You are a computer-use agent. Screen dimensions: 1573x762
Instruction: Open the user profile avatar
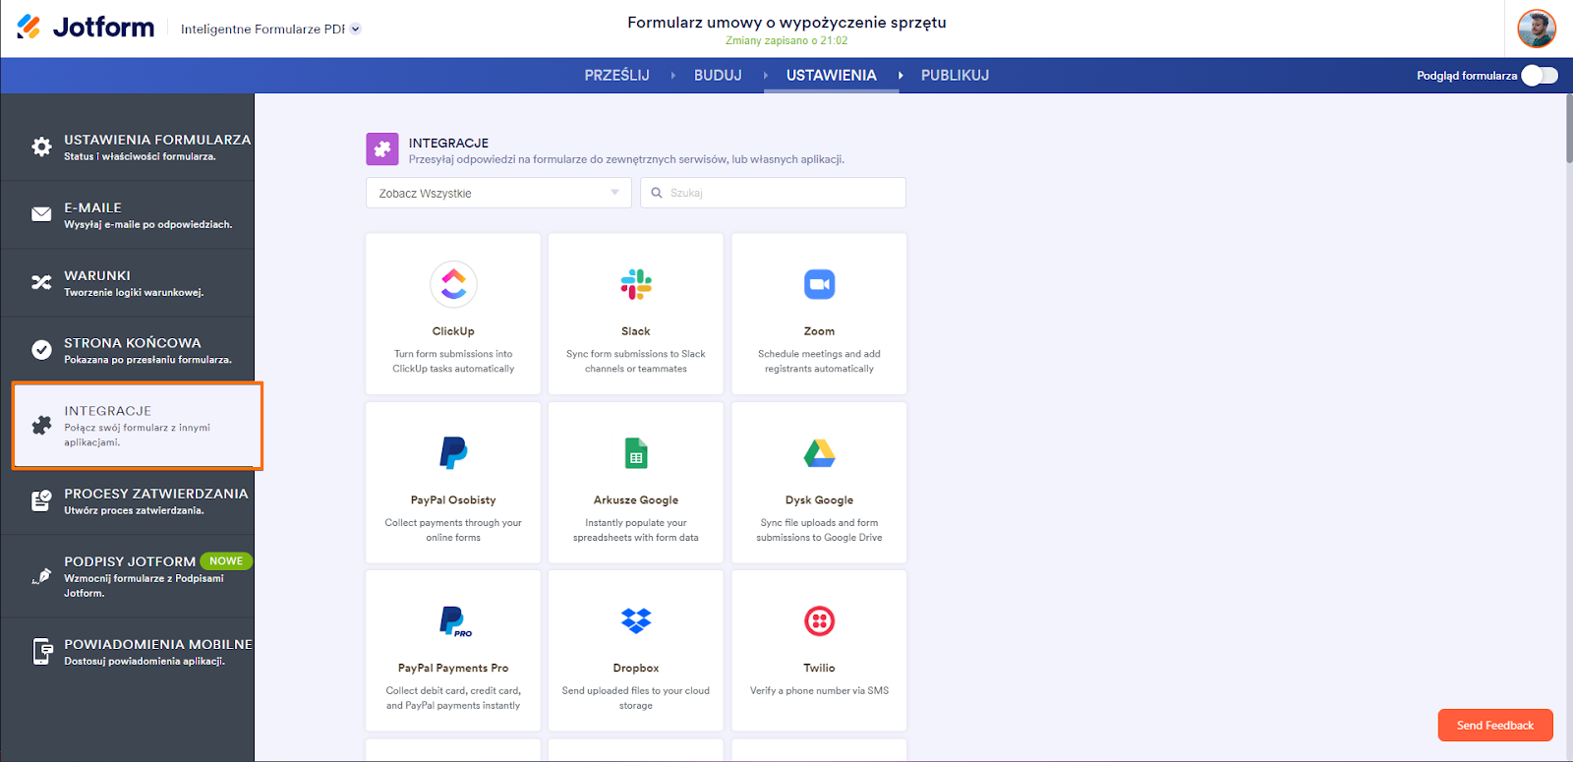(1536, 29)
